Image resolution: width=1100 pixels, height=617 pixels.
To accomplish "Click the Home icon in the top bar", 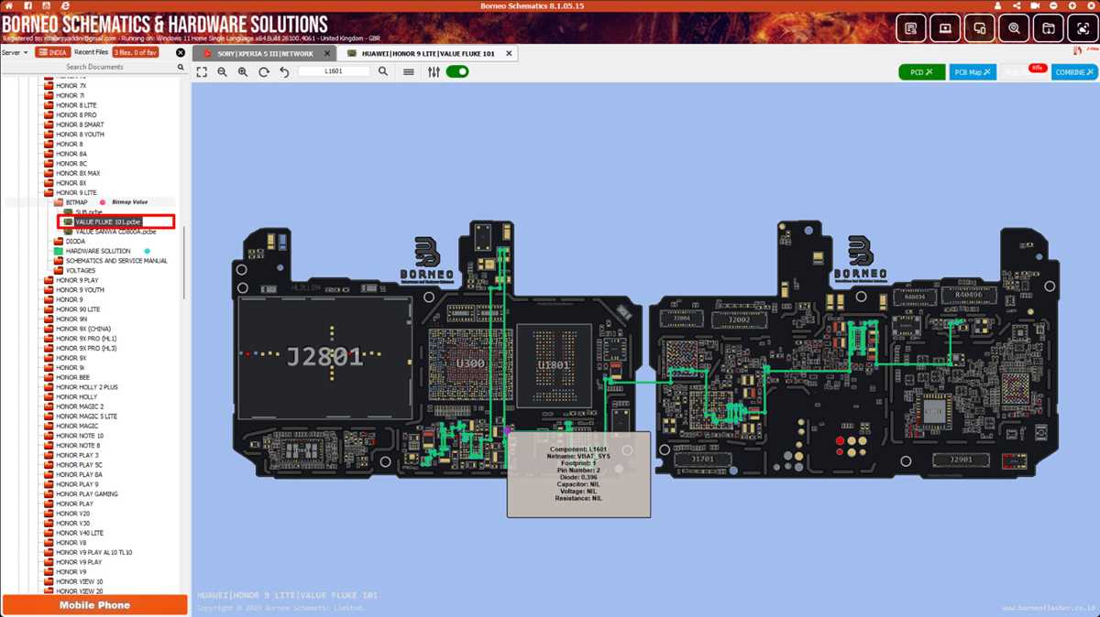I will (x=8, y=5).
